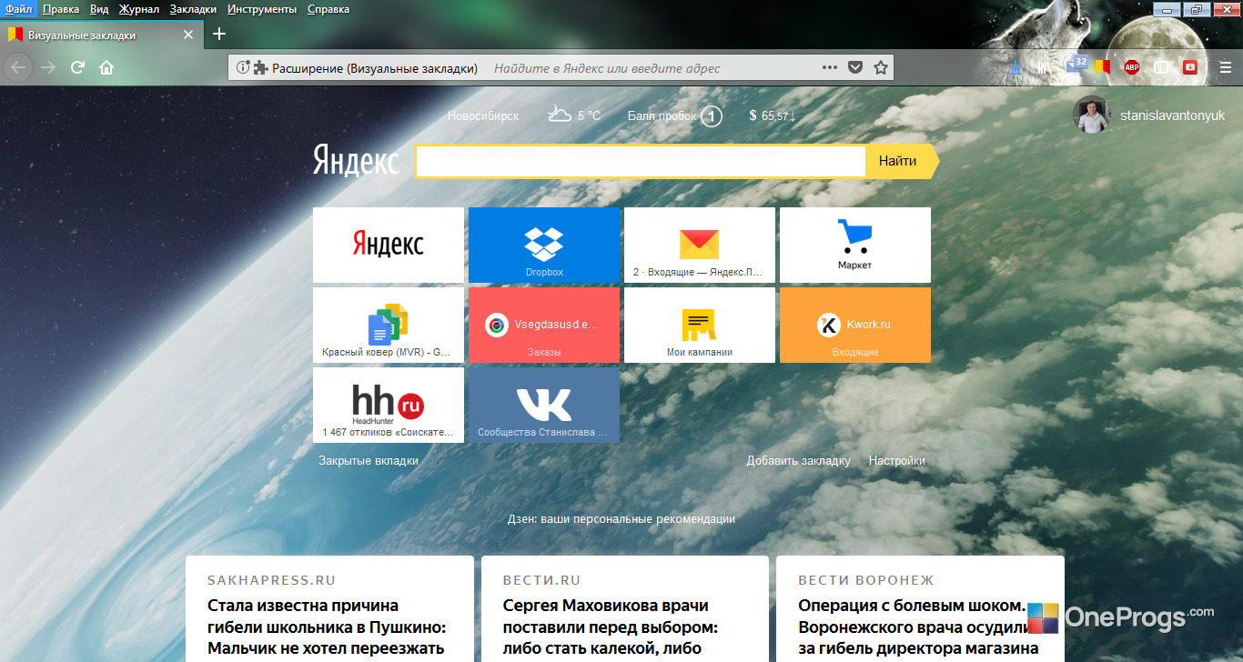The height and width of the screenshot is (662, 1243).
Task: Open mail notifier icon showing 32
Action: 1076,65
